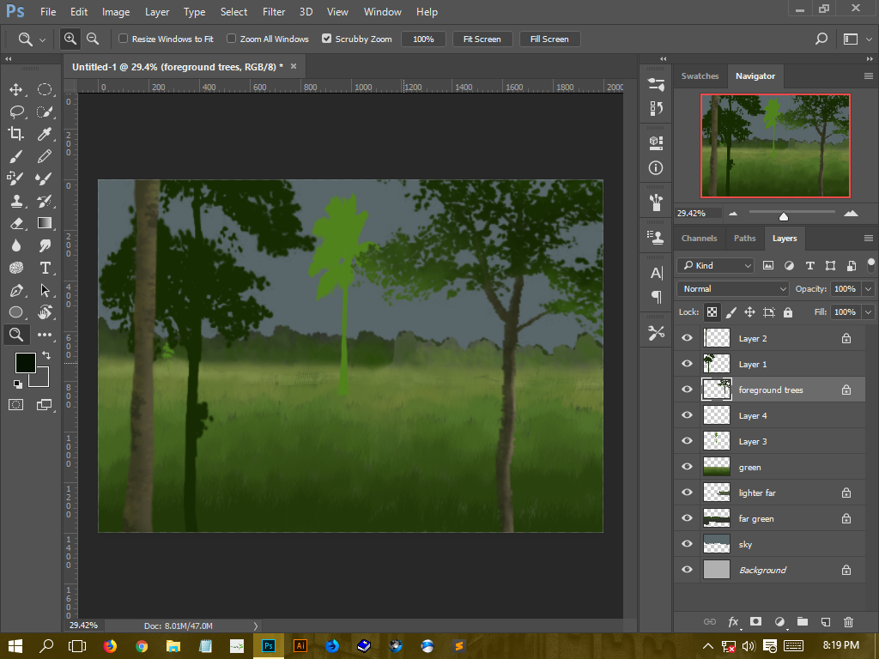879x659 pixels.
Task: Select the Lasso tool
Action: point(15,112)
